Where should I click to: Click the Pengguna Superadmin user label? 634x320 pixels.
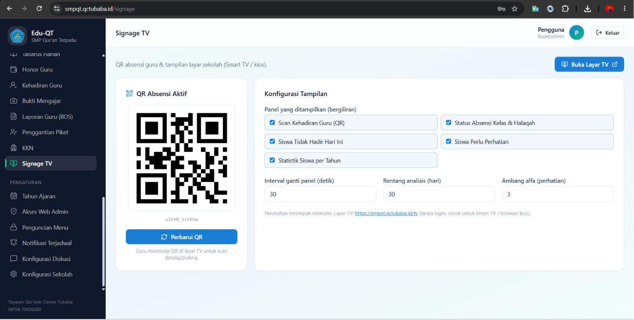point(551,33)
